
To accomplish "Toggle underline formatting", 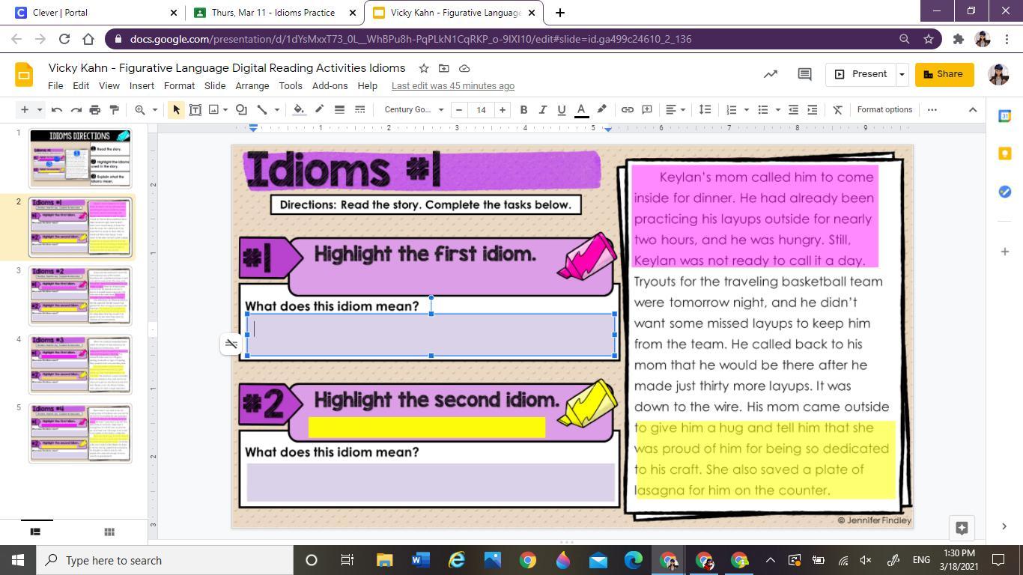I will click(561, 109).
